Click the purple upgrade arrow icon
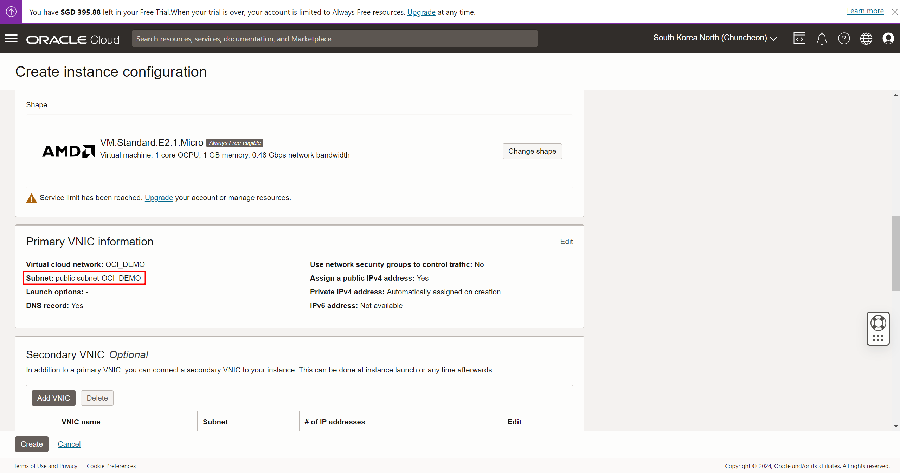The width and height of the screenshot is (900, 473). [11, 12]
